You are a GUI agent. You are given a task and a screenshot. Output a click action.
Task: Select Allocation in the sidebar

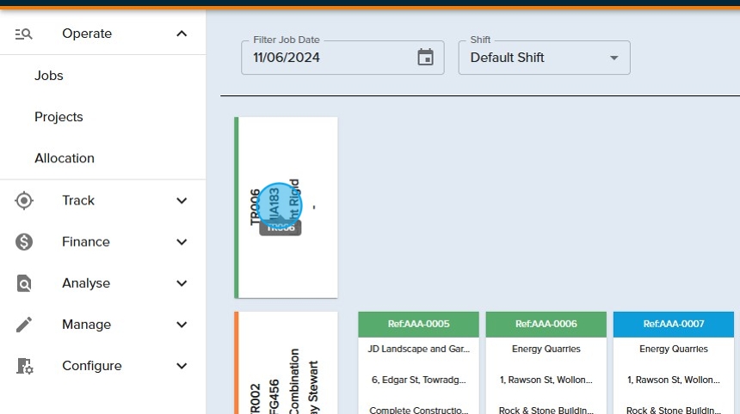(x=65, y=158)
